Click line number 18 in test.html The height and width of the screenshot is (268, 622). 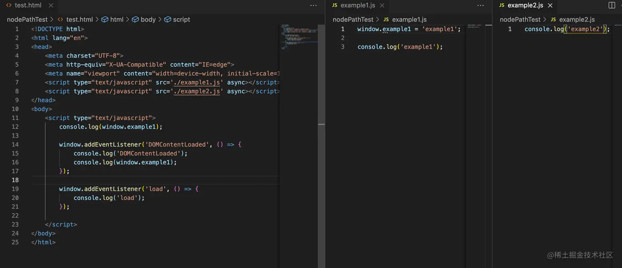pyautogui.click(x=15, y=180)
